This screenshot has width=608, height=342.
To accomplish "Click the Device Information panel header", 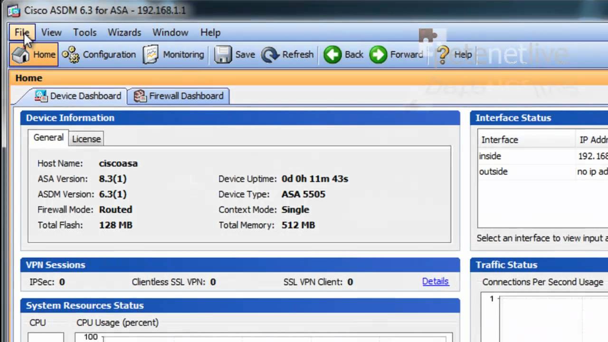I will 240,118.
